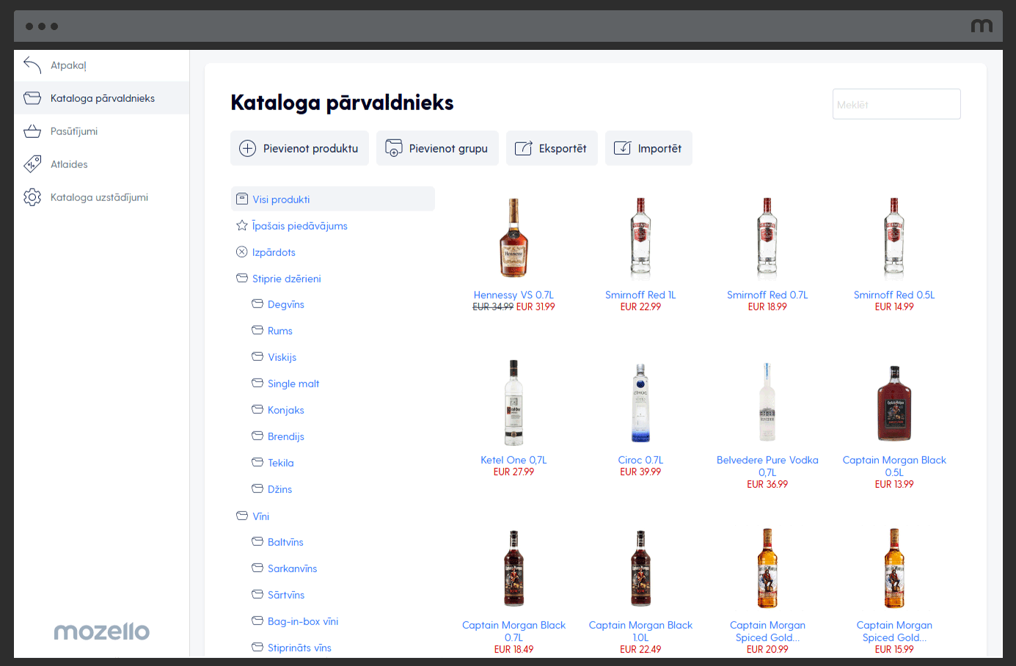Click the Captain Morgan Black 0.5L bottle image
This screenshot has height=666, width=1016.
(894, 403)
